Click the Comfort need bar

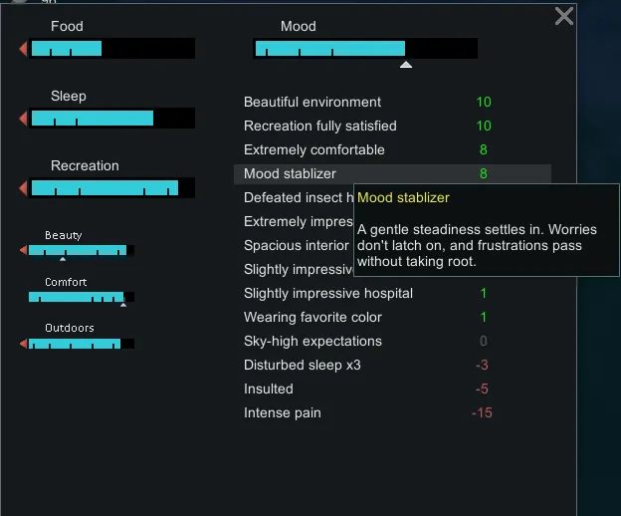pyautogui.click(x=81, y=297)
